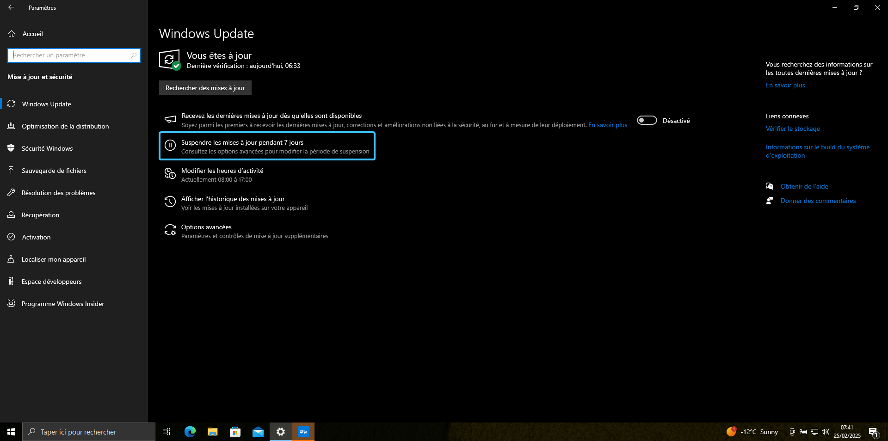Click En savoir plus link in right panel
The width and height of the screenshot is (888, 441).
click(785, 85)
